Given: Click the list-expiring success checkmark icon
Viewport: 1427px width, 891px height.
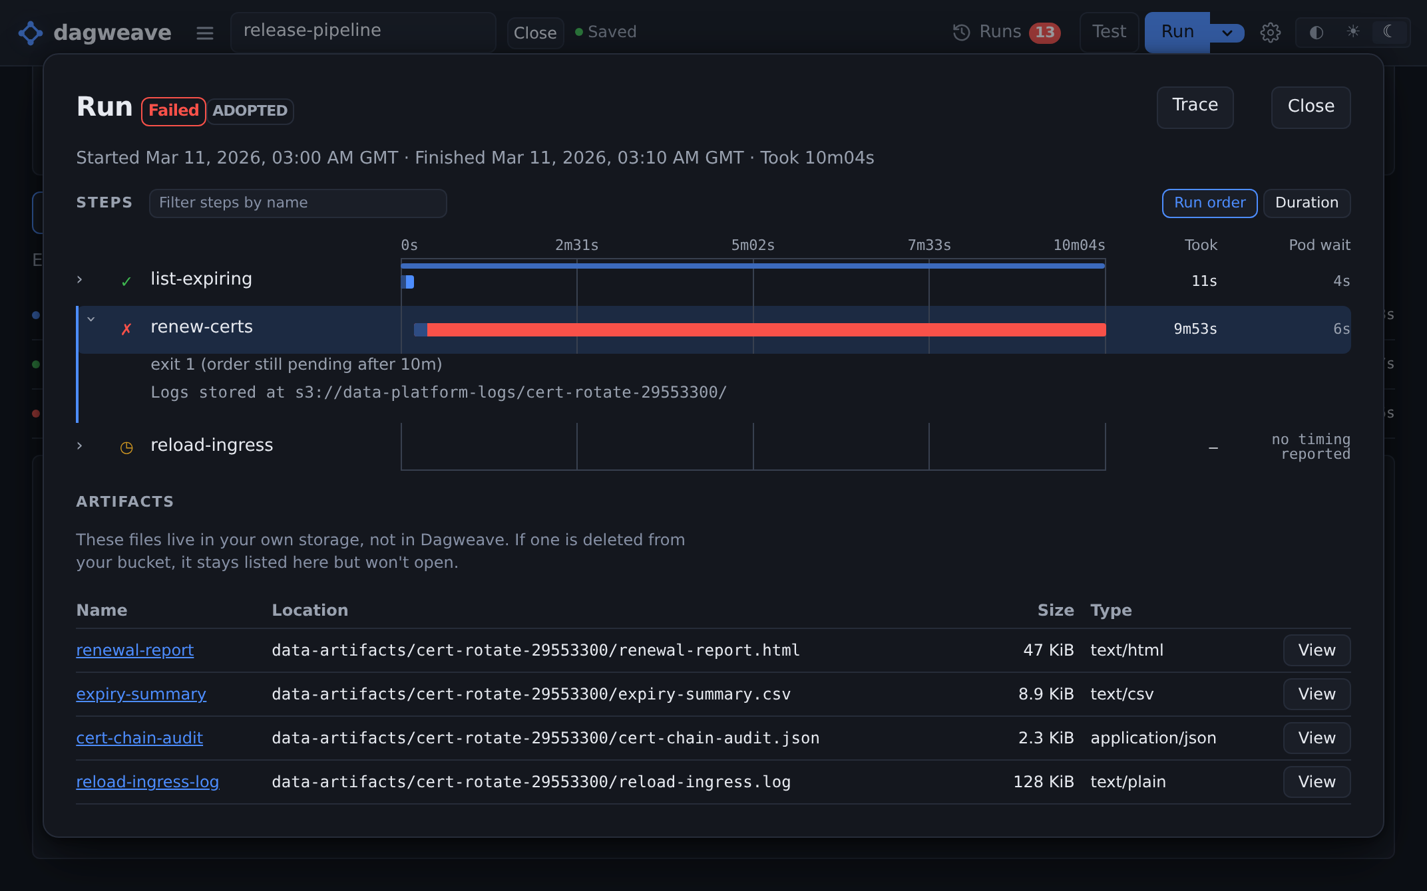Looking at the screenshot, I should (126, 281).
